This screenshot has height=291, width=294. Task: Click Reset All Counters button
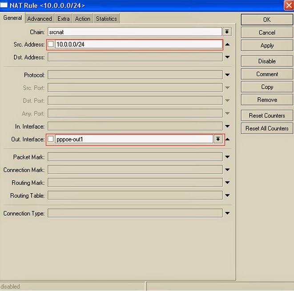point(267,128)
